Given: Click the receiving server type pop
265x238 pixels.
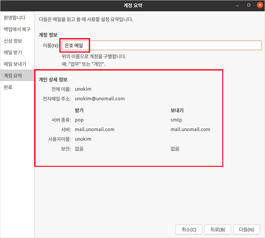Looking at the screenshot, I should point(79,120).
